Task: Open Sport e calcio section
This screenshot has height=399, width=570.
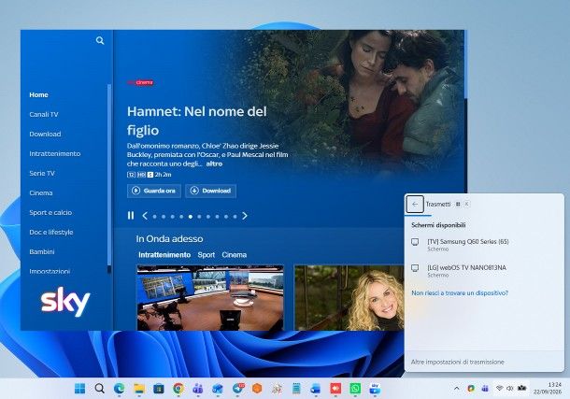Action: (x=50, y=213)
